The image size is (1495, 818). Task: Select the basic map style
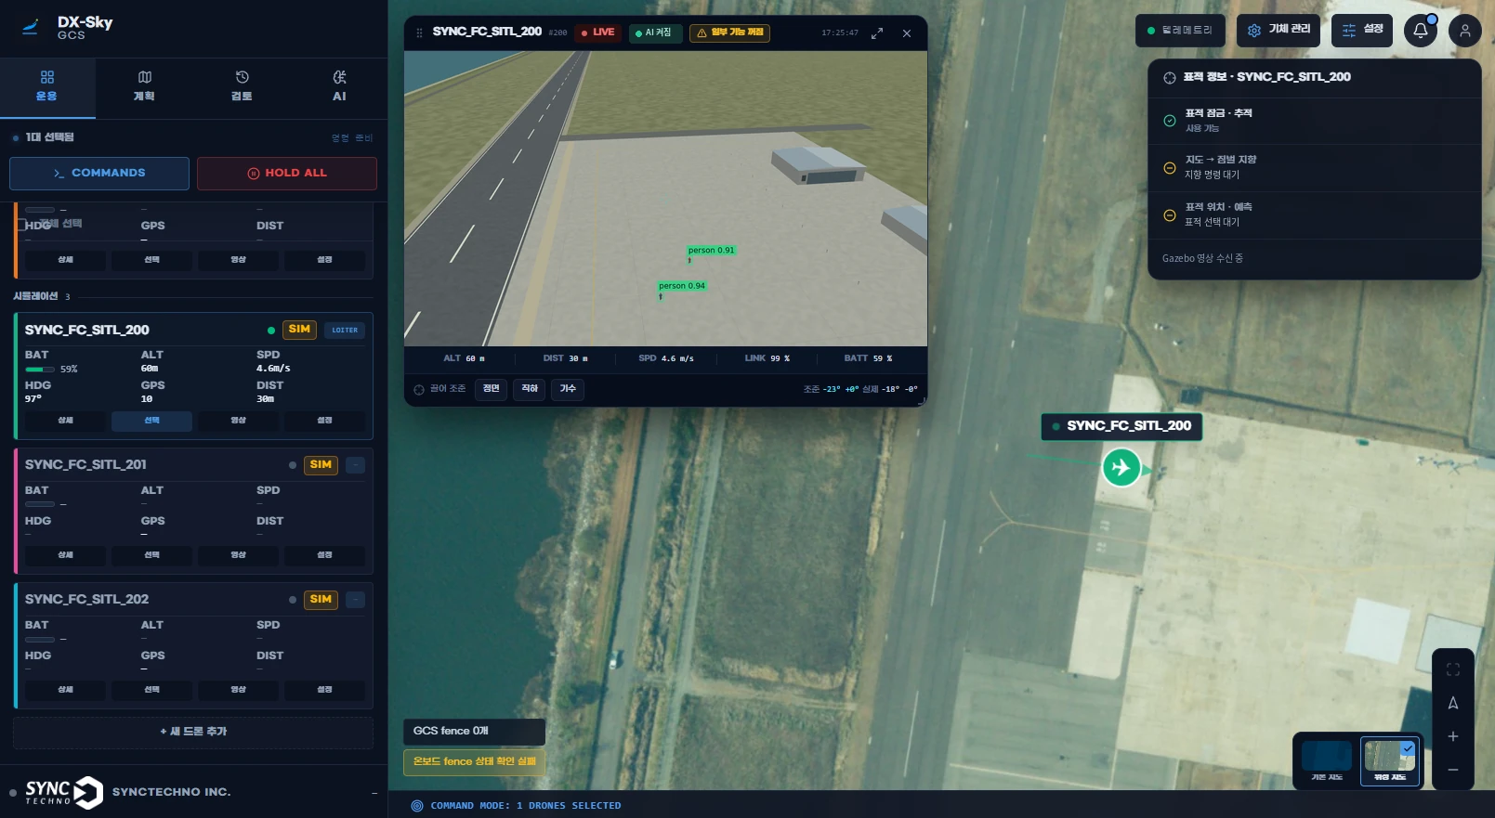pyautogui.click(x=1327, y=760)
